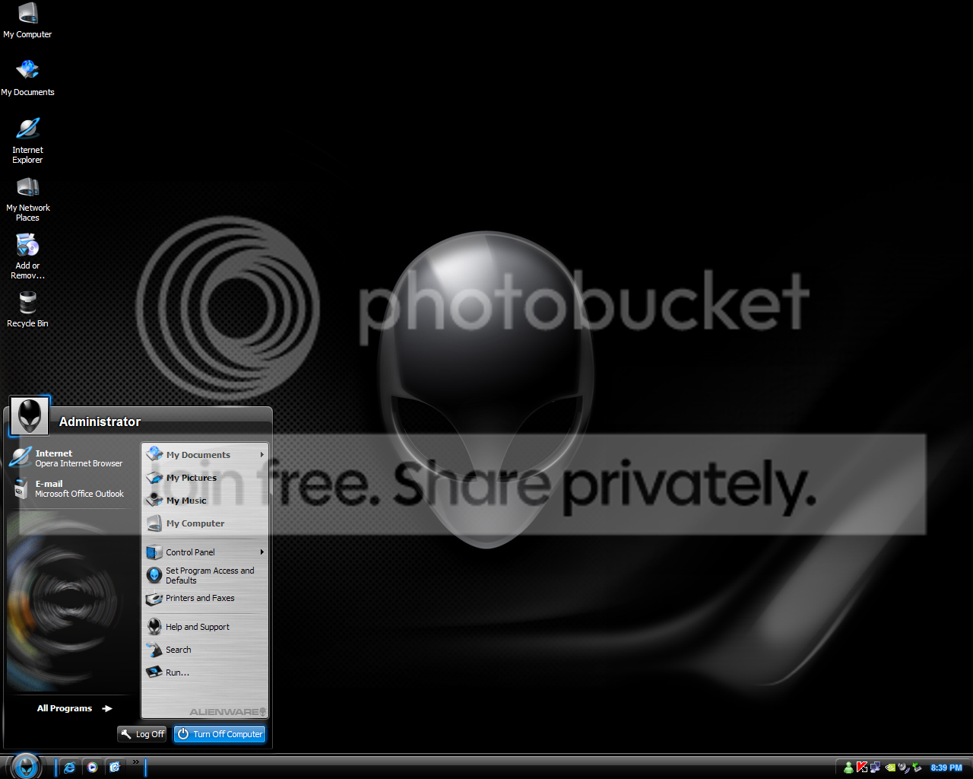Expand the Quick Launch overflow chevron
The height and width of the screenshot is (779, 973).
136,762
